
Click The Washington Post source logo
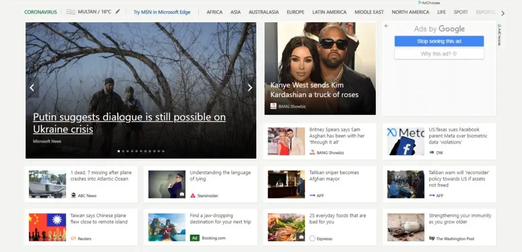pyautogui.click(x=432, y=238)
